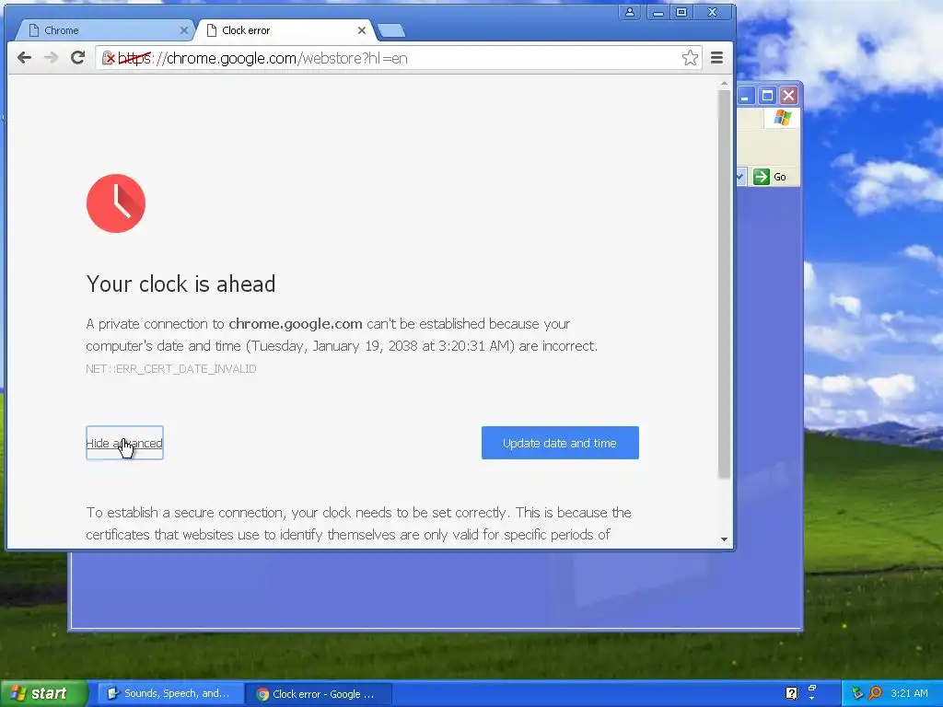Viewport: 943px width, 707px height.
Task: Click the NET::ERR_CERT_DATE_INVALID error code
Action: click(170, 368)
